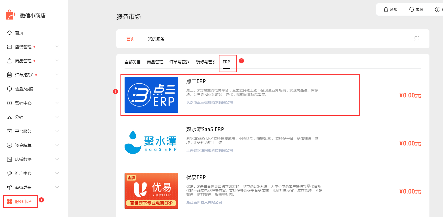Expand the 分销 menu chevron
The width and height of the screenshot is (443, 217).
point(57,117)
